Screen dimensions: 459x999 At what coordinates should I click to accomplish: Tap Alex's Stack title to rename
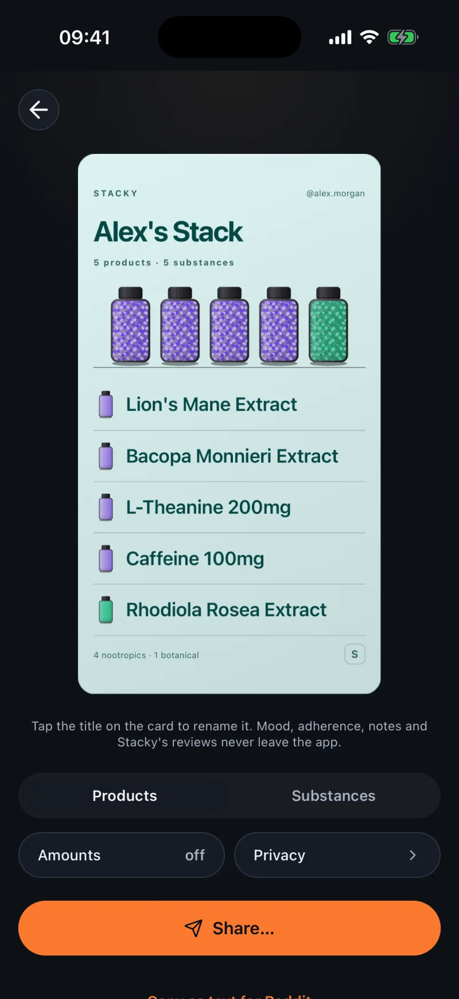tap(168, 232)
